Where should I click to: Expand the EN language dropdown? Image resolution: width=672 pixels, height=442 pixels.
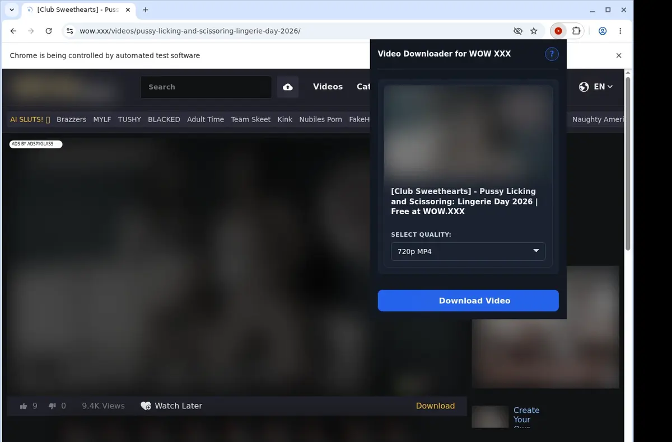603,87
